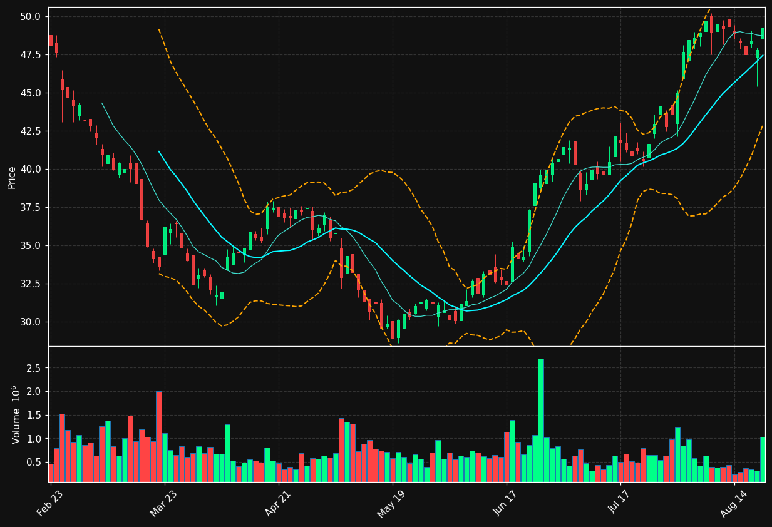This screenshot has width=772, height=527.
Task: Click the Mar 23 date label
Action: (163, 504)
